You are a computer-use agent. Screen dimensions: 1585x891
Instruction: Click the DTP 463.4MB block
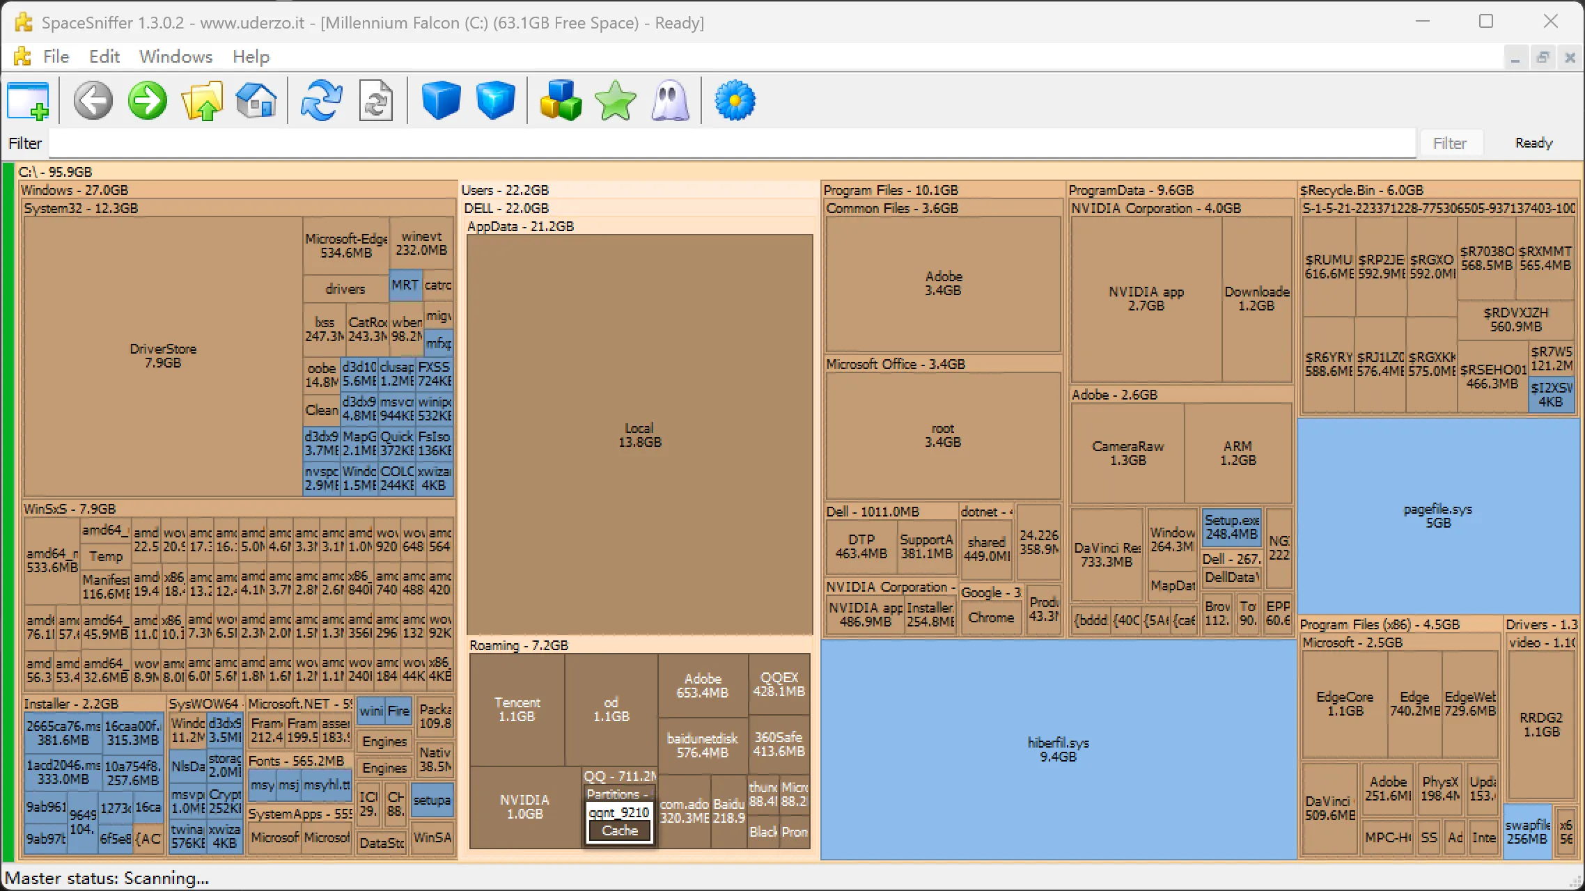(x=861, y=546)
